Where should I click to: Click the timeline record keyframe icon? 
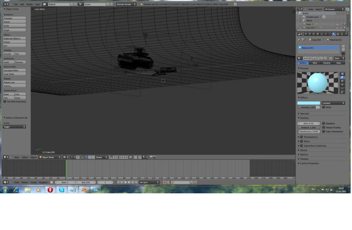coord(164,182)
